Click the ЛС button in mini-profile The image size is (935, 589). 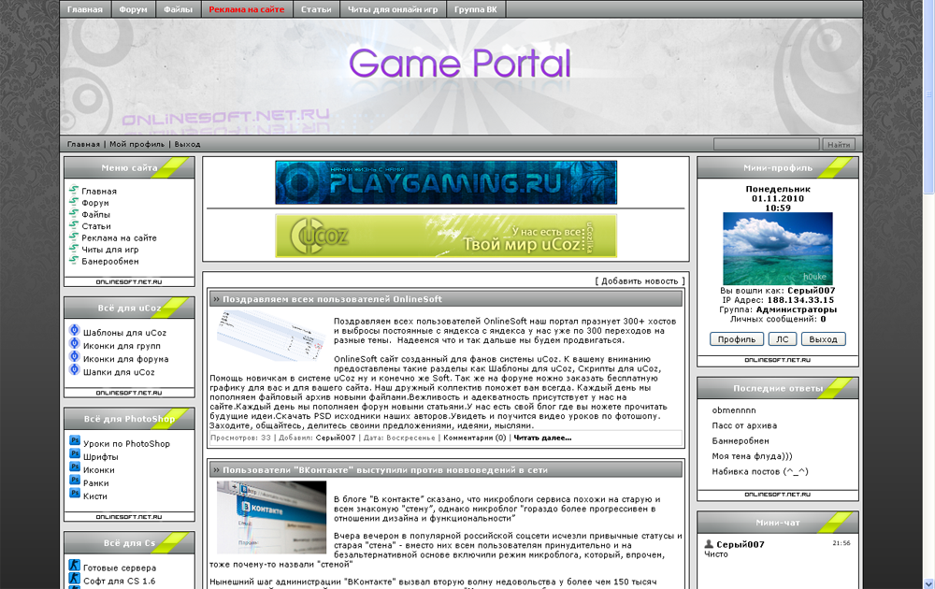782,339
